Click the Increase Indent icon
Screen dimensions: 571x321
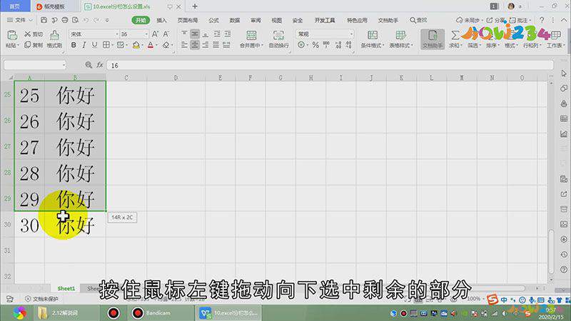click(228, 34)
